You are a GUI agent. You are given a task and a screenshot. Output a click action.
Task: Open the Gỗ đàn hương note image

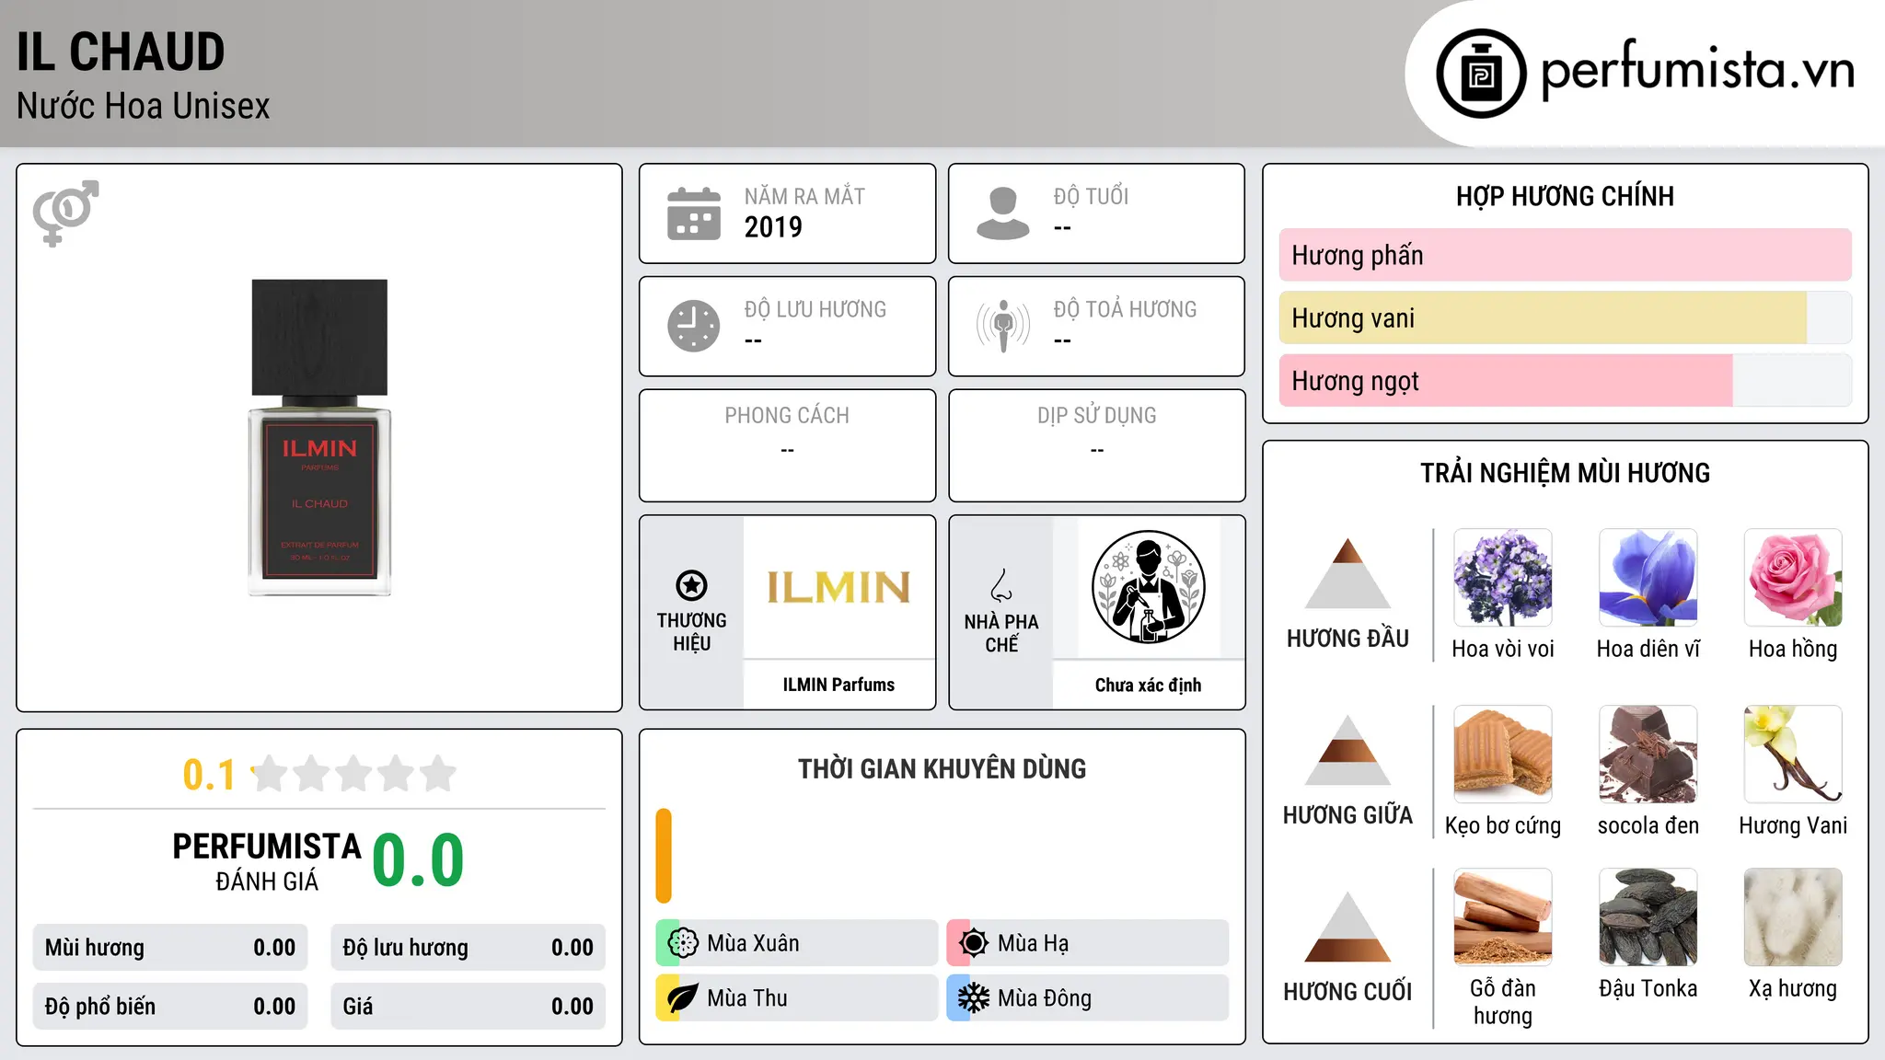point(1503,917)
